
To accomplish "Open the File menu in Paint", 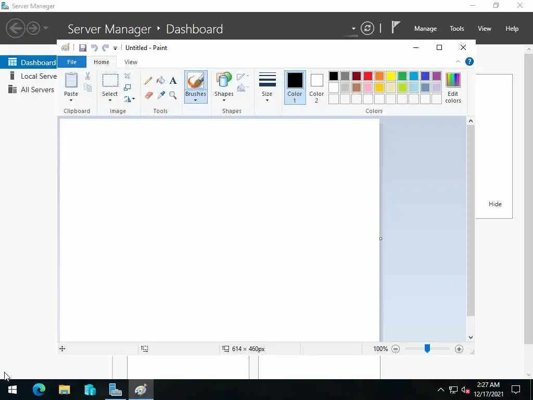I will [72, 62].
